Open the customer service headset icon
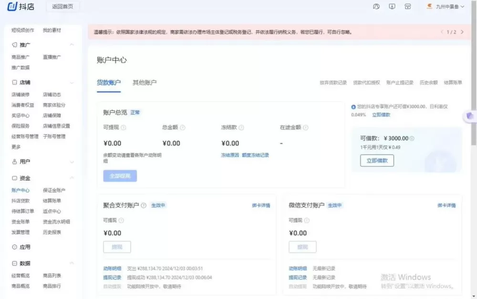This screenshot has width=477, height=299. (x=376, y=6)
